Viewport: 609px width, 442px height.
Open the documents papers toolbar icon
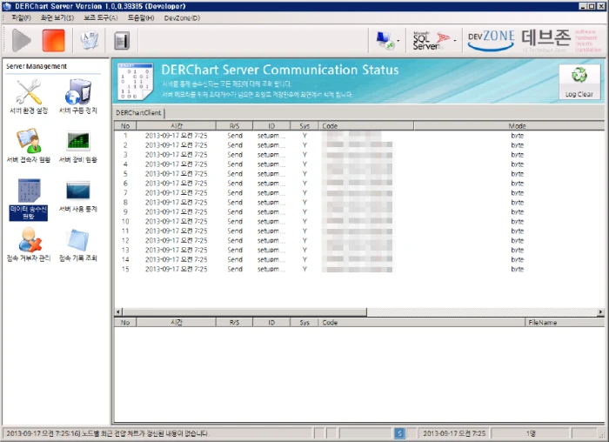click(90, 40)
